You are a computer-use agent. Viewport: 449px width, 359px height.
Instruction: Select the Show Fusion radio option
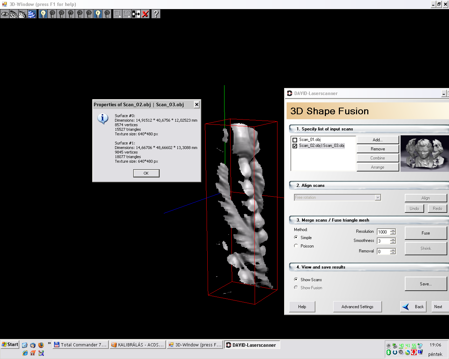tap(296, 288)
